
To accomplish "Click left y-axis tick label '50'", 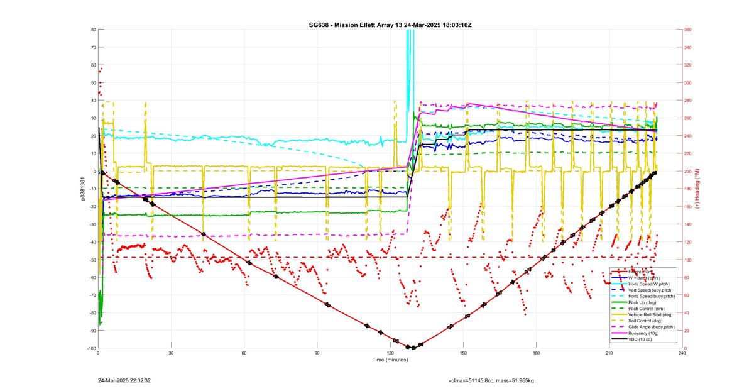I will click(x=93, y=83).
